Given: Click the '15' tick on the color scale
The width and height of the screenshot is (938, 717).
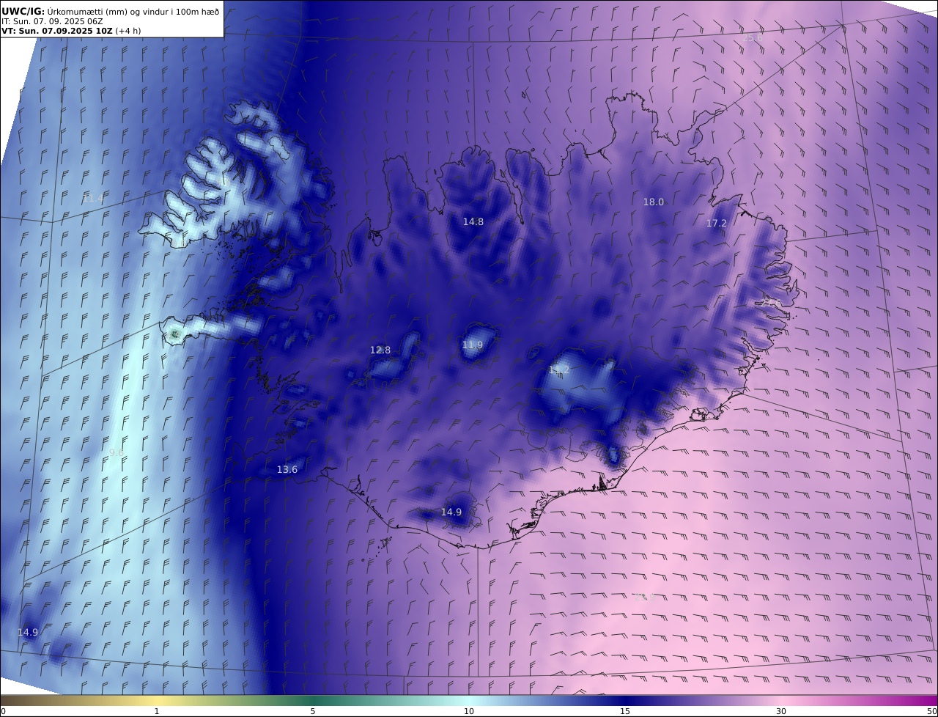Looking at the screenshot, I should click(625, 711).
